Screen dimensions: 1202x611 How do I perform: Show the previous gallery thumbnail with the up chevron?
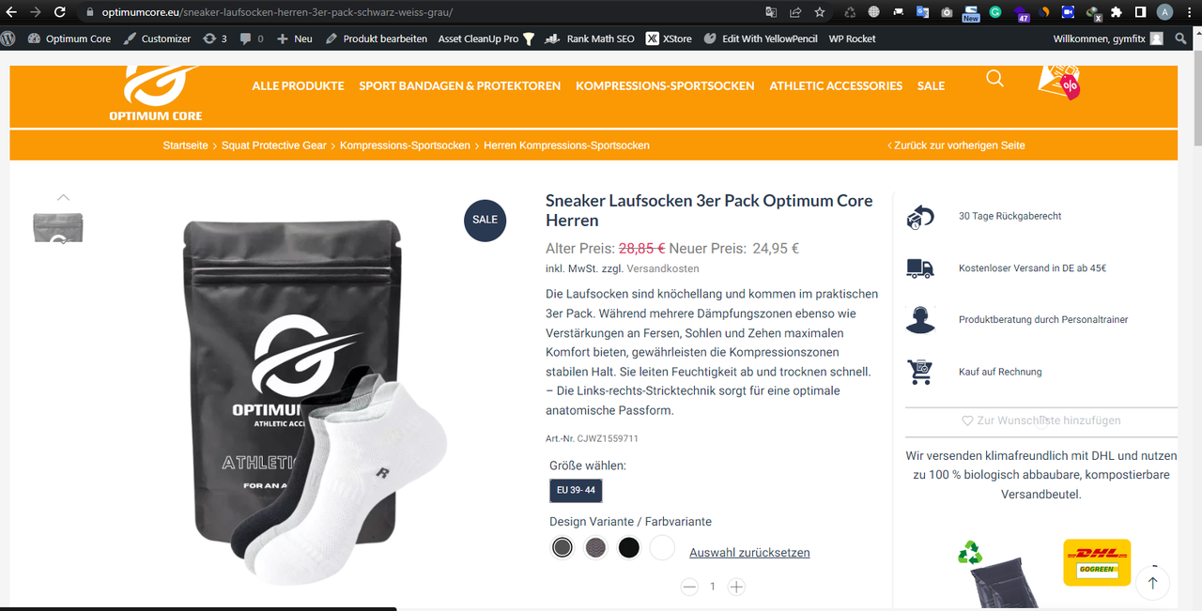tap(63, 197)
